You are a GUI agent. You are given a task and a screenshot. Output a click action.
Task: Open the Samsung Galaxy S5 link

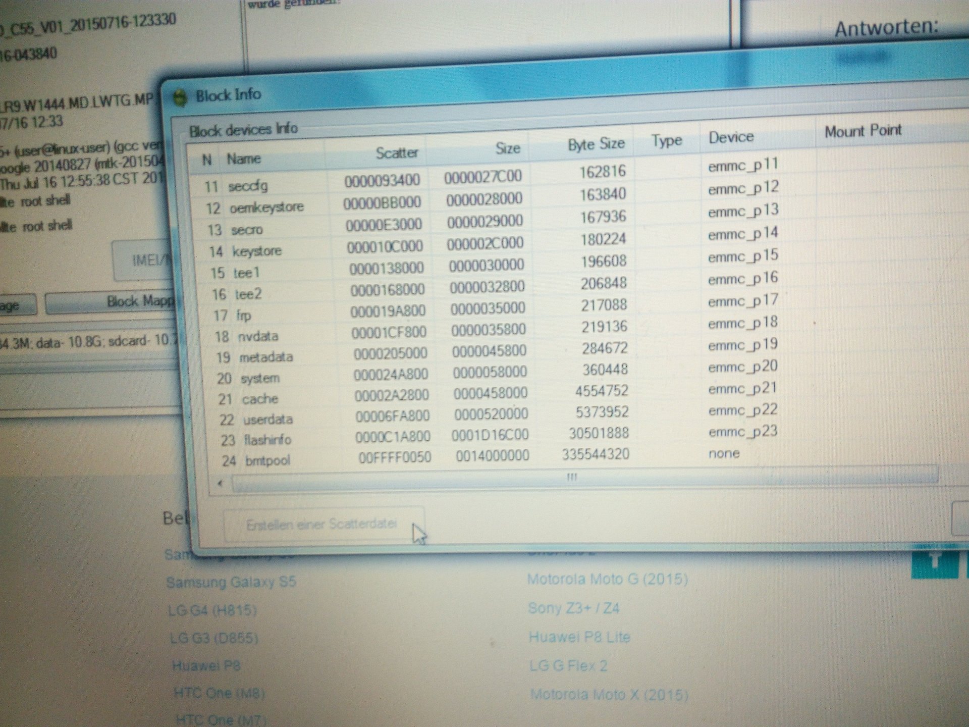click(231, 582)
